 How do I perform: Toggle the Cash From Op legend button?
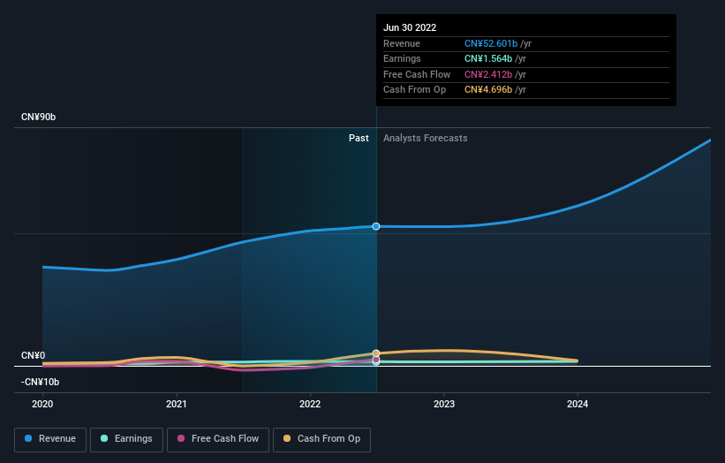321,439
